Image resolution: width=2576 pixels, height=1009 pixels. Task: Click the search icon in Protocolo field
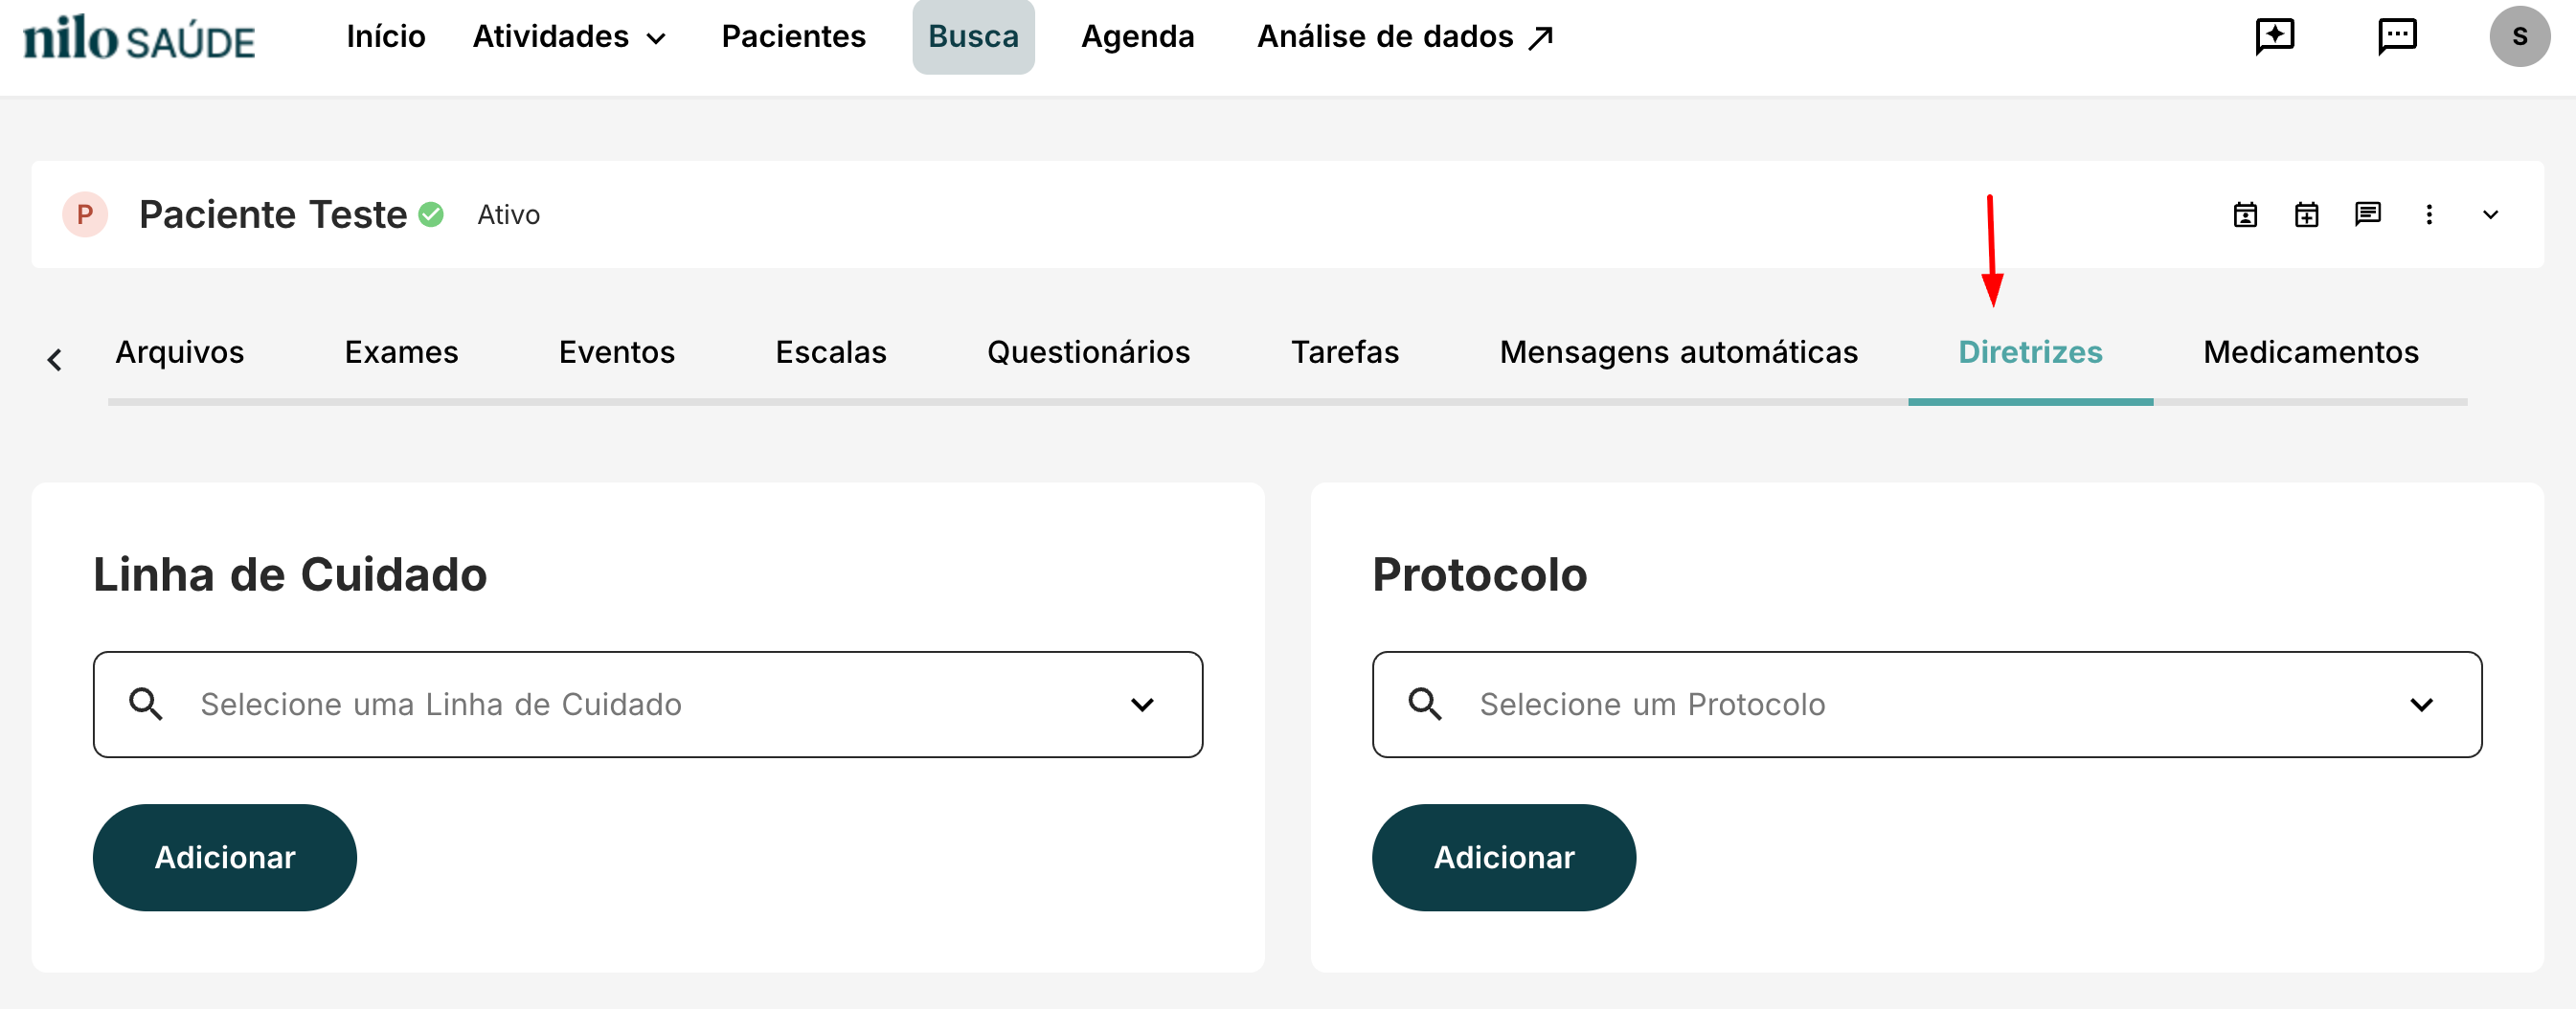[x=1426, y=704]
